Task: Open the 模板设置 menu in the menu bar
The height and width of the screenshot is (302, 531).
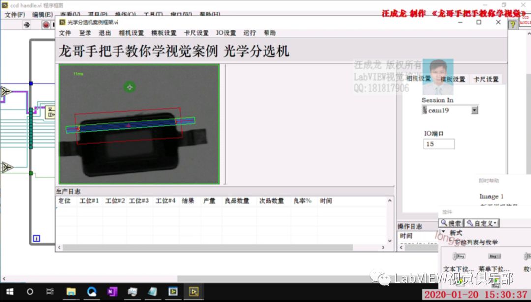Action: tap(164, 33)
